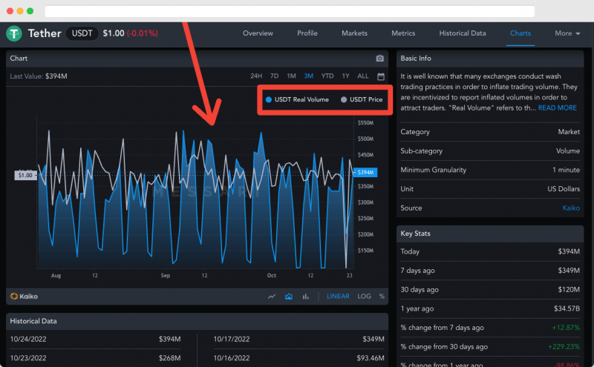This screenshot has width=594, height=367.
Task: Click READ MORE in Basic Info
Action: 558,108
